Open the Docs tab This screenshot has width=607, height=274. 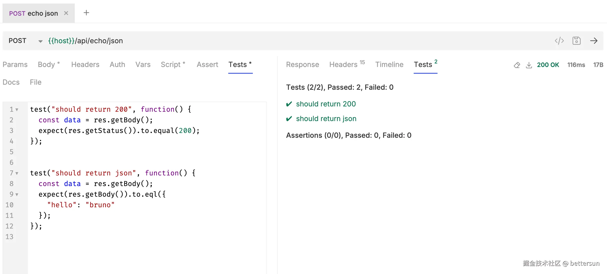pyautogui.click(x=11, y=82)
